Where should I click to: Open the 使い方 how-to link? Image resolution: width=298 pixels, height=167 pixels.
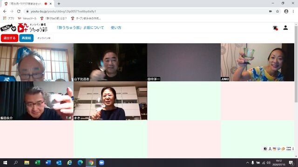point(116,28)
